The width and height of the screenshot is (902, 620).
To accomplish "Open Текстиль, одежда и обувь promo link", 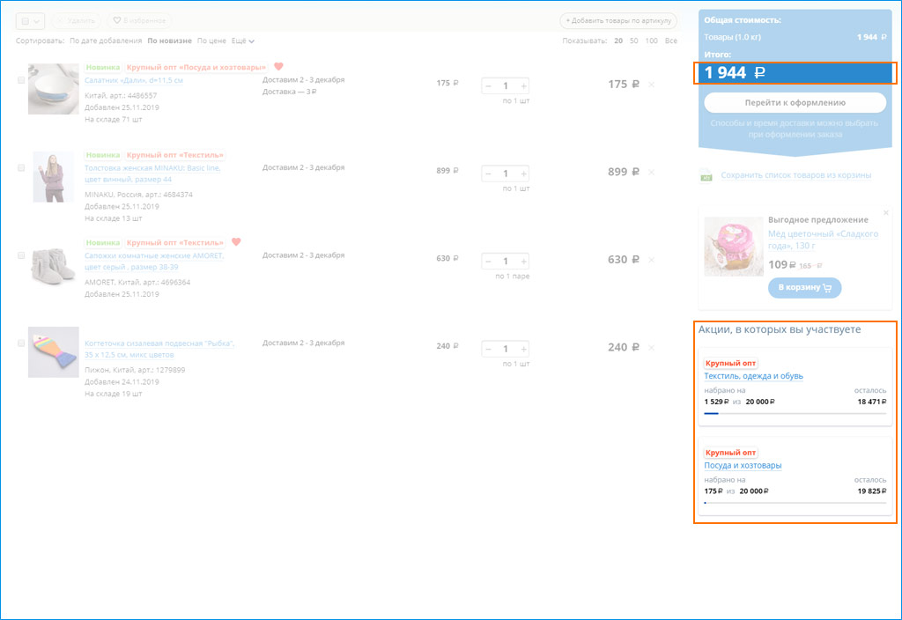I will click(754, 376).
